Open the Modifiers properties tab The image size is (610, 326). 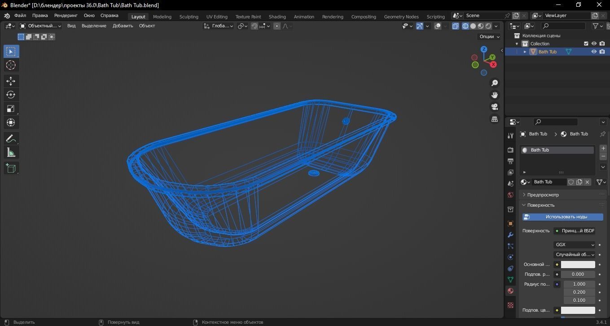tap(510, 235)
